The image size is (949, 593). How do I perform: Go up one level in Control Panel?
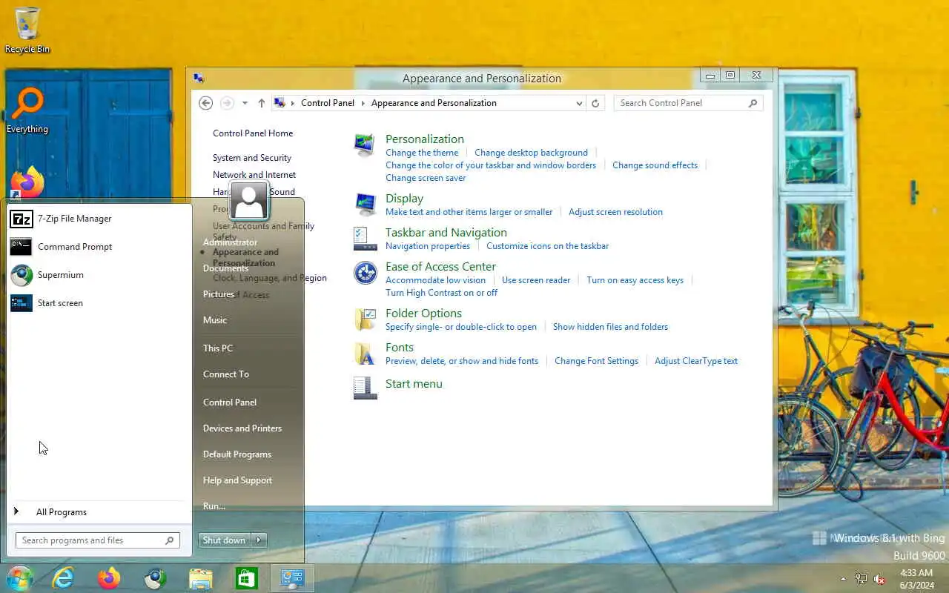coord(261,103)
